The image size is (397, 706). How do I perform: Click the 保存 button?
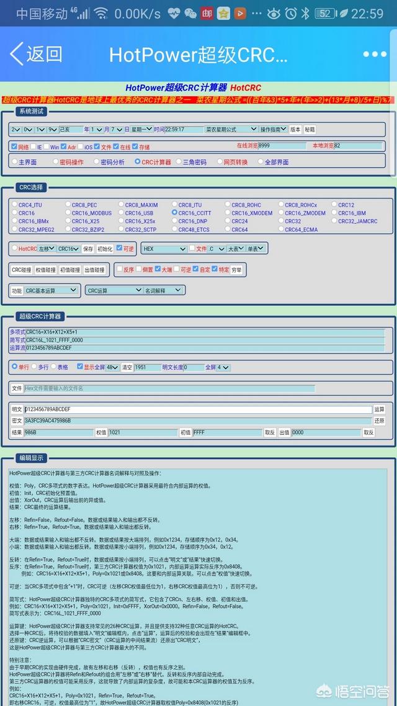click(x=87, y=249)
